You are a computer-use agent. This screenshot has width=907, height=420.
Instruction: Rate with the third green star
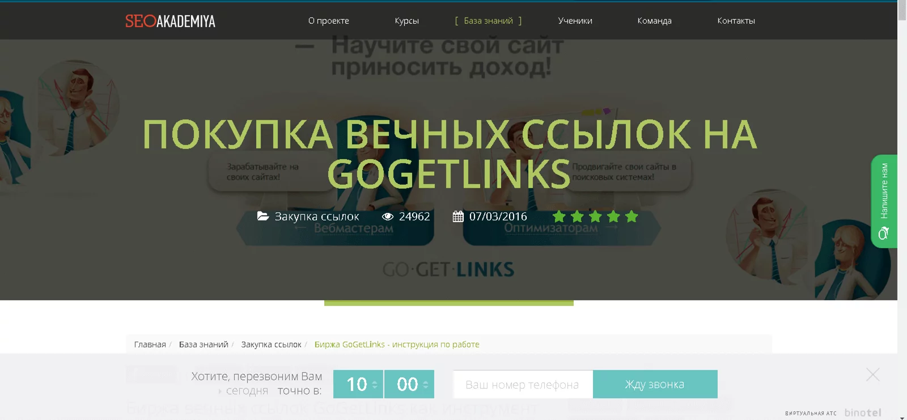[595, 217]
